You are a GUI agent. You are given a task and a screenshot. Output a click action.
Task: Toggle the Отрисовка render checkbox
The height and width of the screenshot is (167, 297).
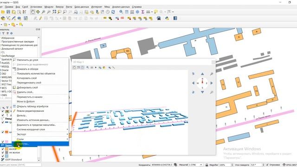(267, 165)
